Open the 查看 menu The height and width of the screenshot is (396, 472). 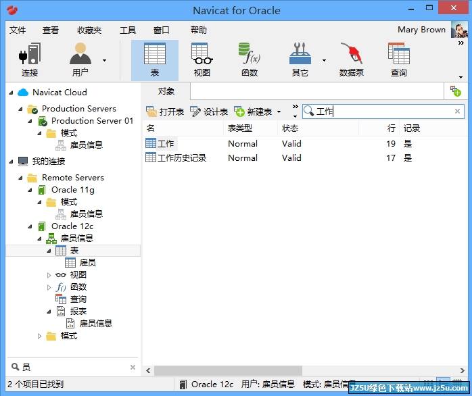click(50, 30)
